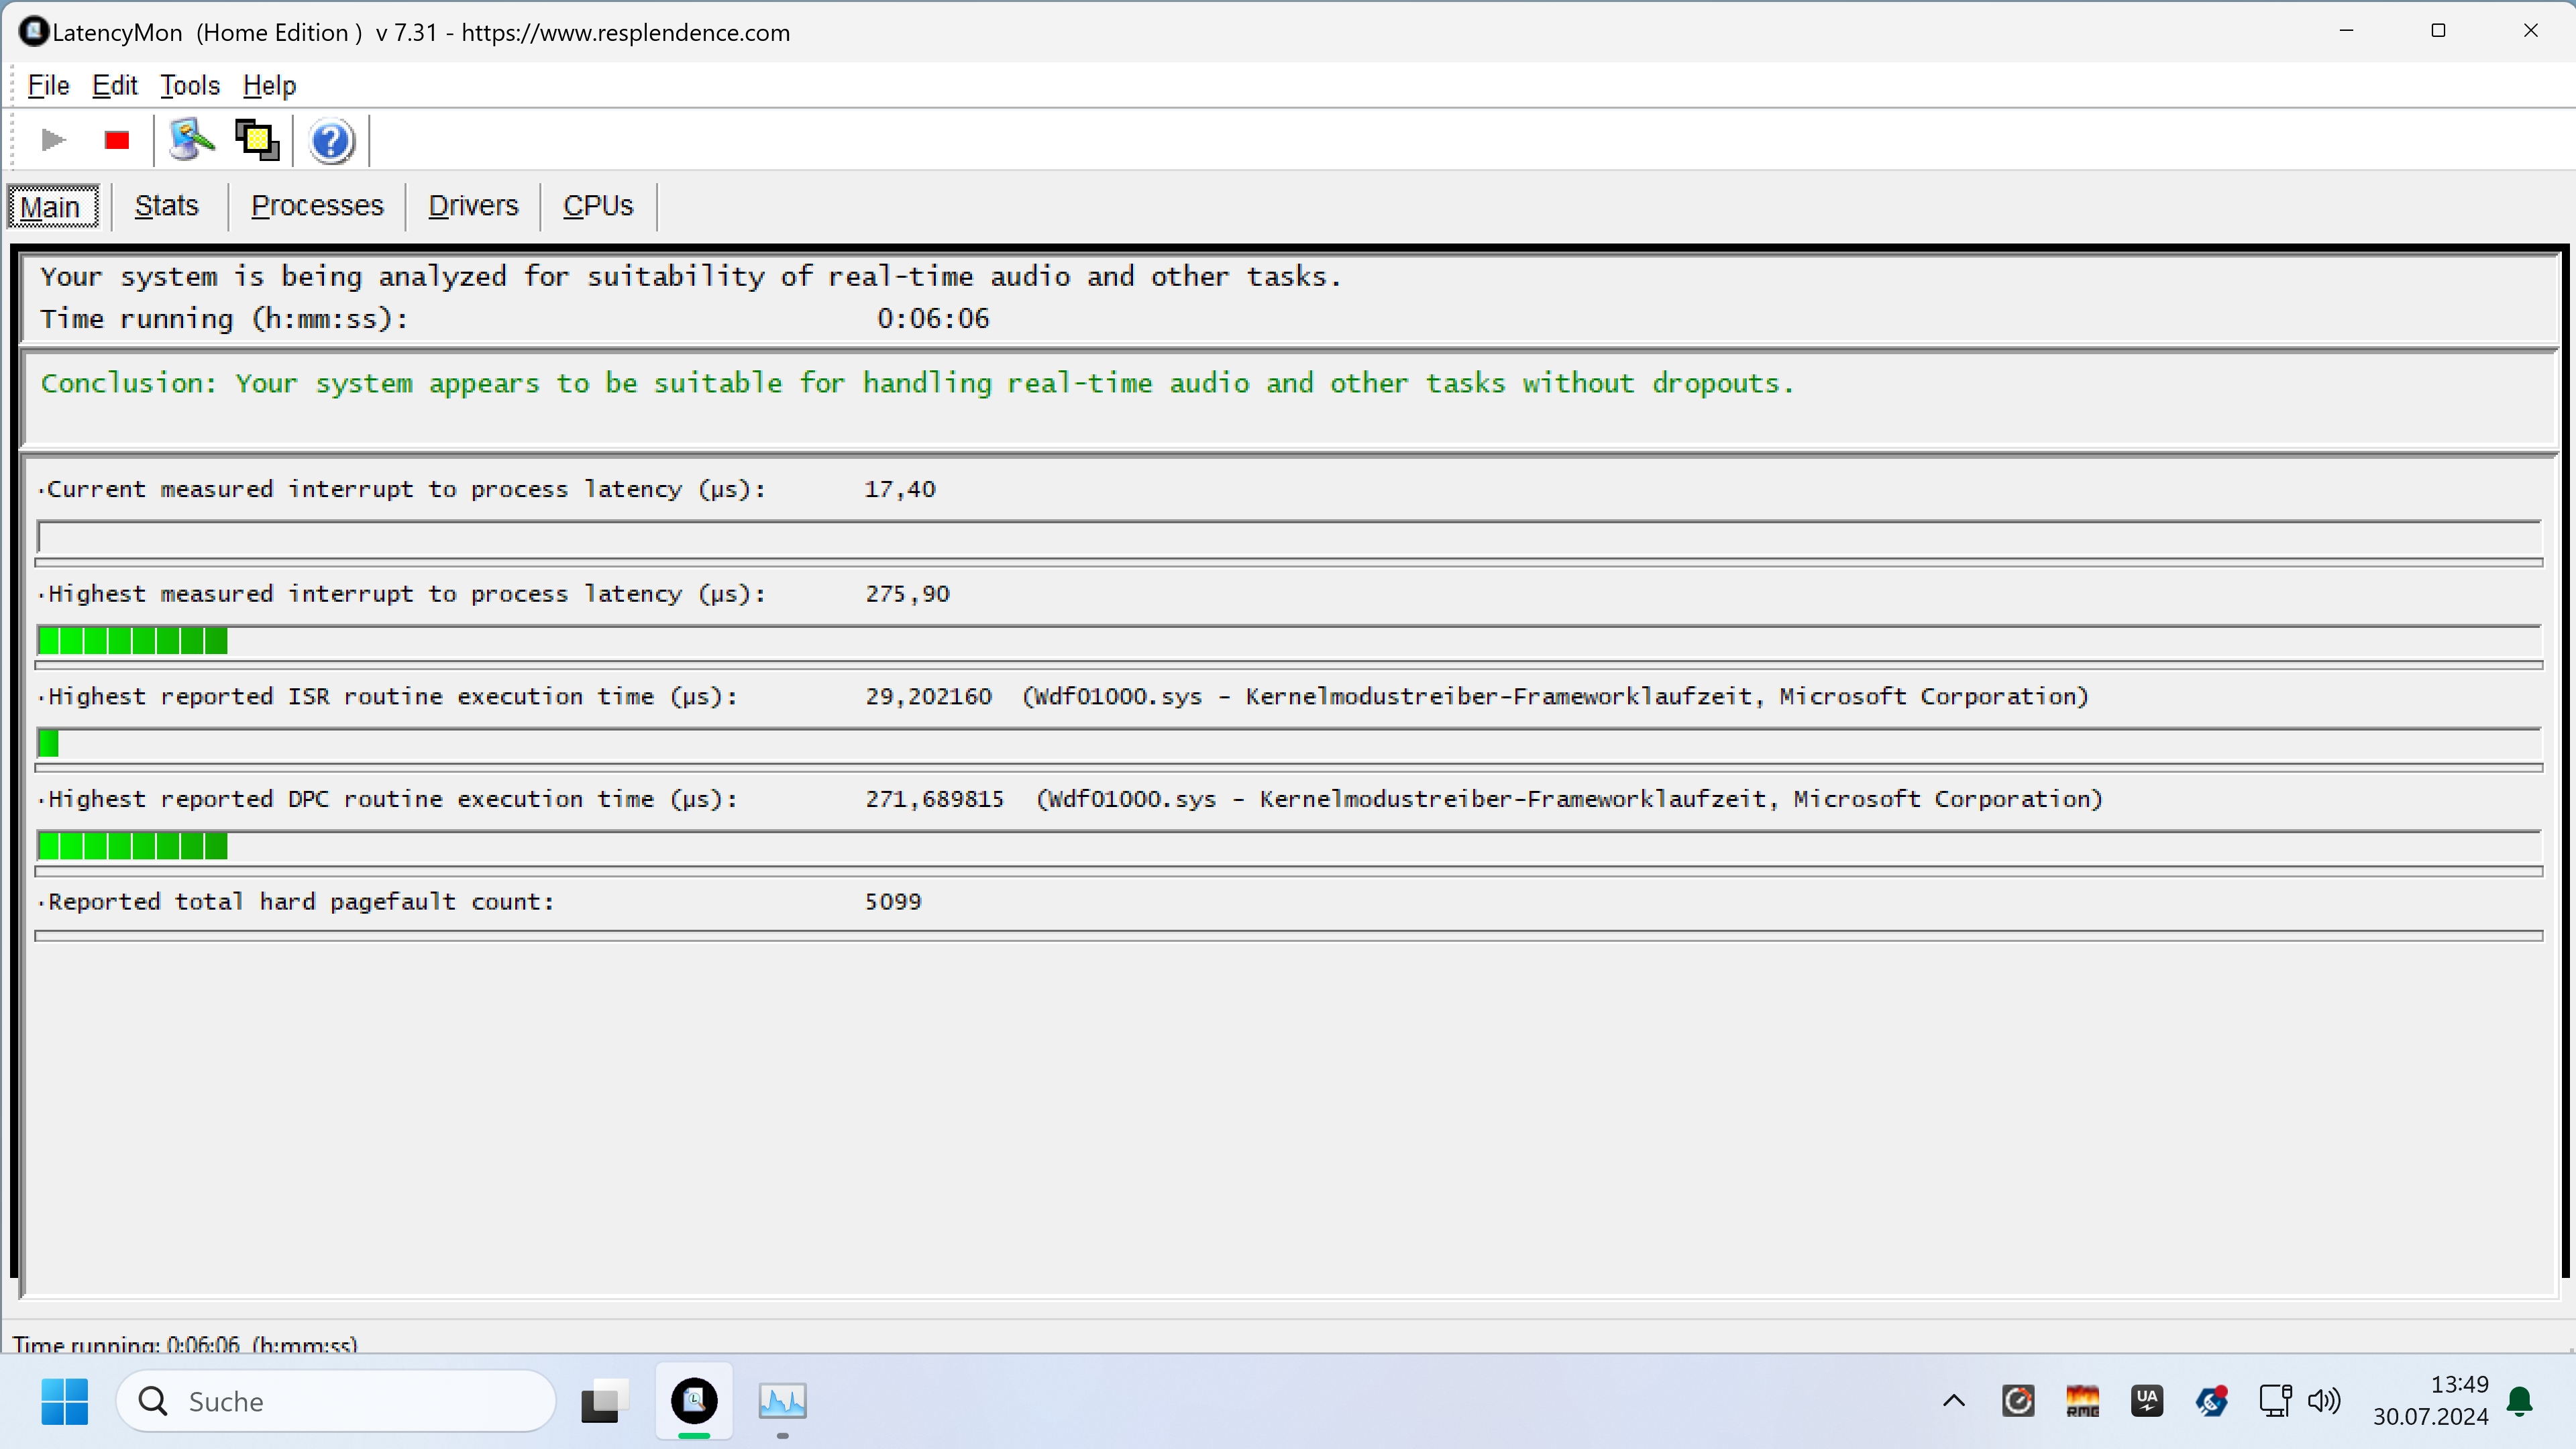The image size is (2576, 1449).
Task: Click the blue hexagon tray icon with red dot
Action: pos(2212,1401)
